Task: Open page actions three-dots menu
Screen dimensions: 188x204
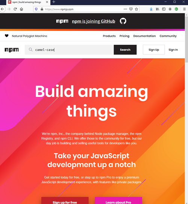Action: (125, 9)
